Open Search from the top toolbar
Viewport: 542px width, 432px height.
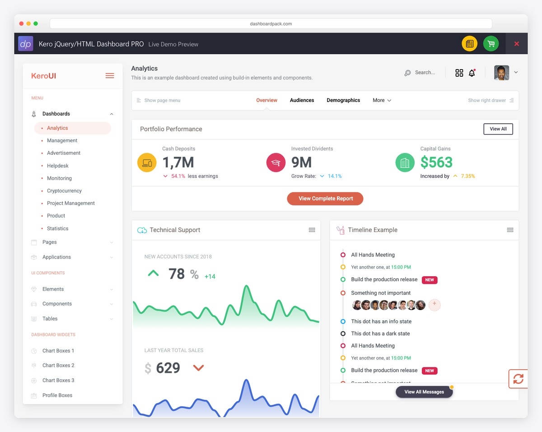tap(420, 72)
